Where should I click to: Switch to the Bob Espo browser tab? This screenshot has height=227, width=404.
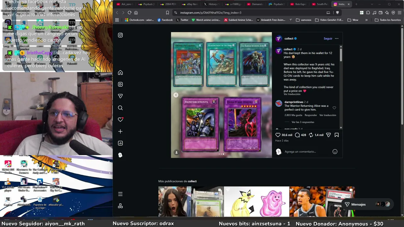click(298, 4)
